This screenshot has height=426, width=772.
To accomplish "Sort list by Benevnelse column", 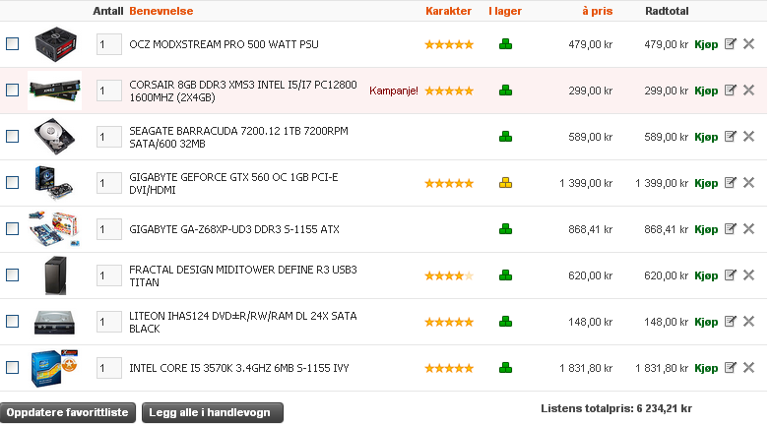I will (161, 11).
